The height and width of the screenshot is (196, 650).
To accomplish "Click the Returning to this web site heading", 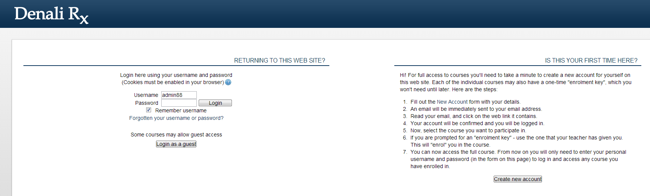I will [279, 60].
